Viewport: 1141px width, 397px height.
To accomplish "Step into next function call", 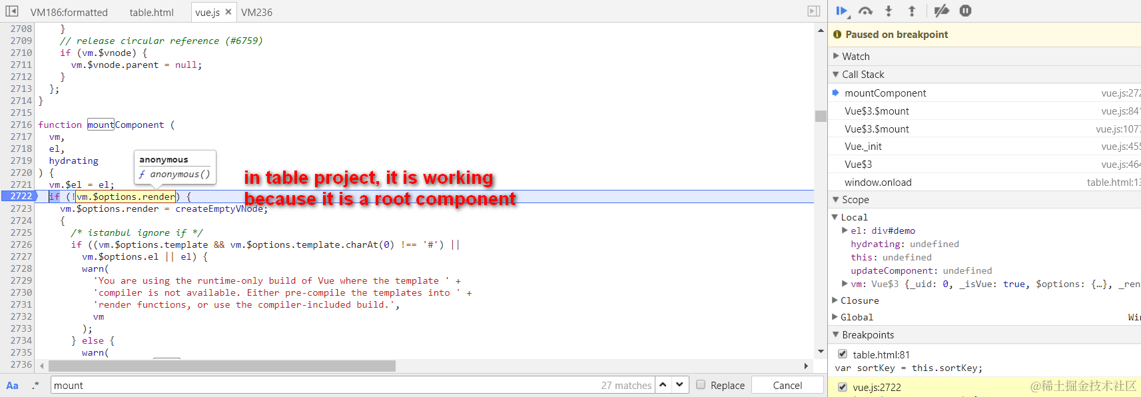I will click(889, 11).
